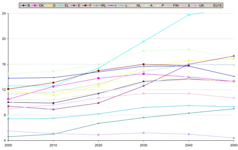Click the purple E cross at 2010
Image resolution: width=238 pixels, height=150 pixels.
click(53, 109)
